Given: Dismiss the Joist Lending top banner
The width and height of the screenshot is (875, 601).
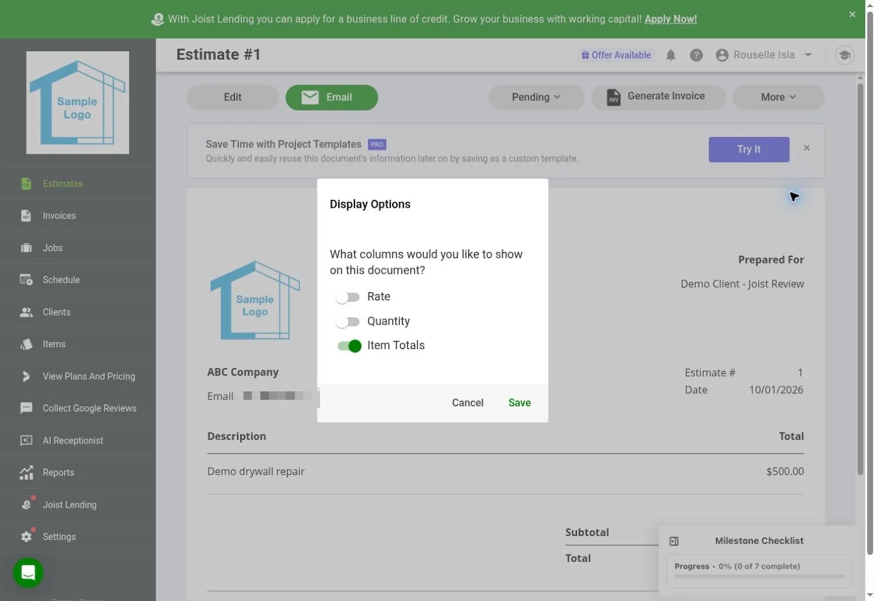Looking at the screenshot, I should pyautogui.click(x=852, y=14).
